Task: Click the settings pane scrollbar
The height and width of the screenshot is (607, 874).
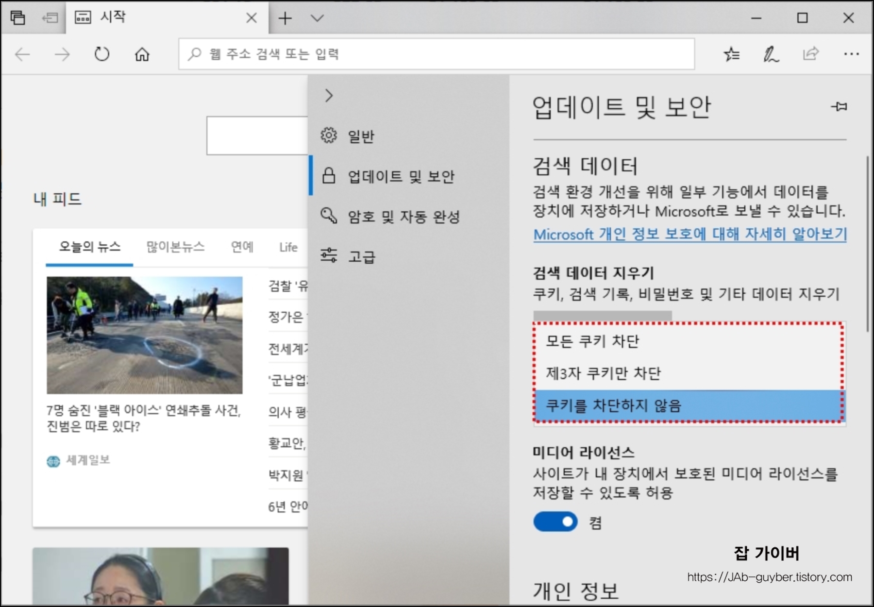Action: click(868, 243)
